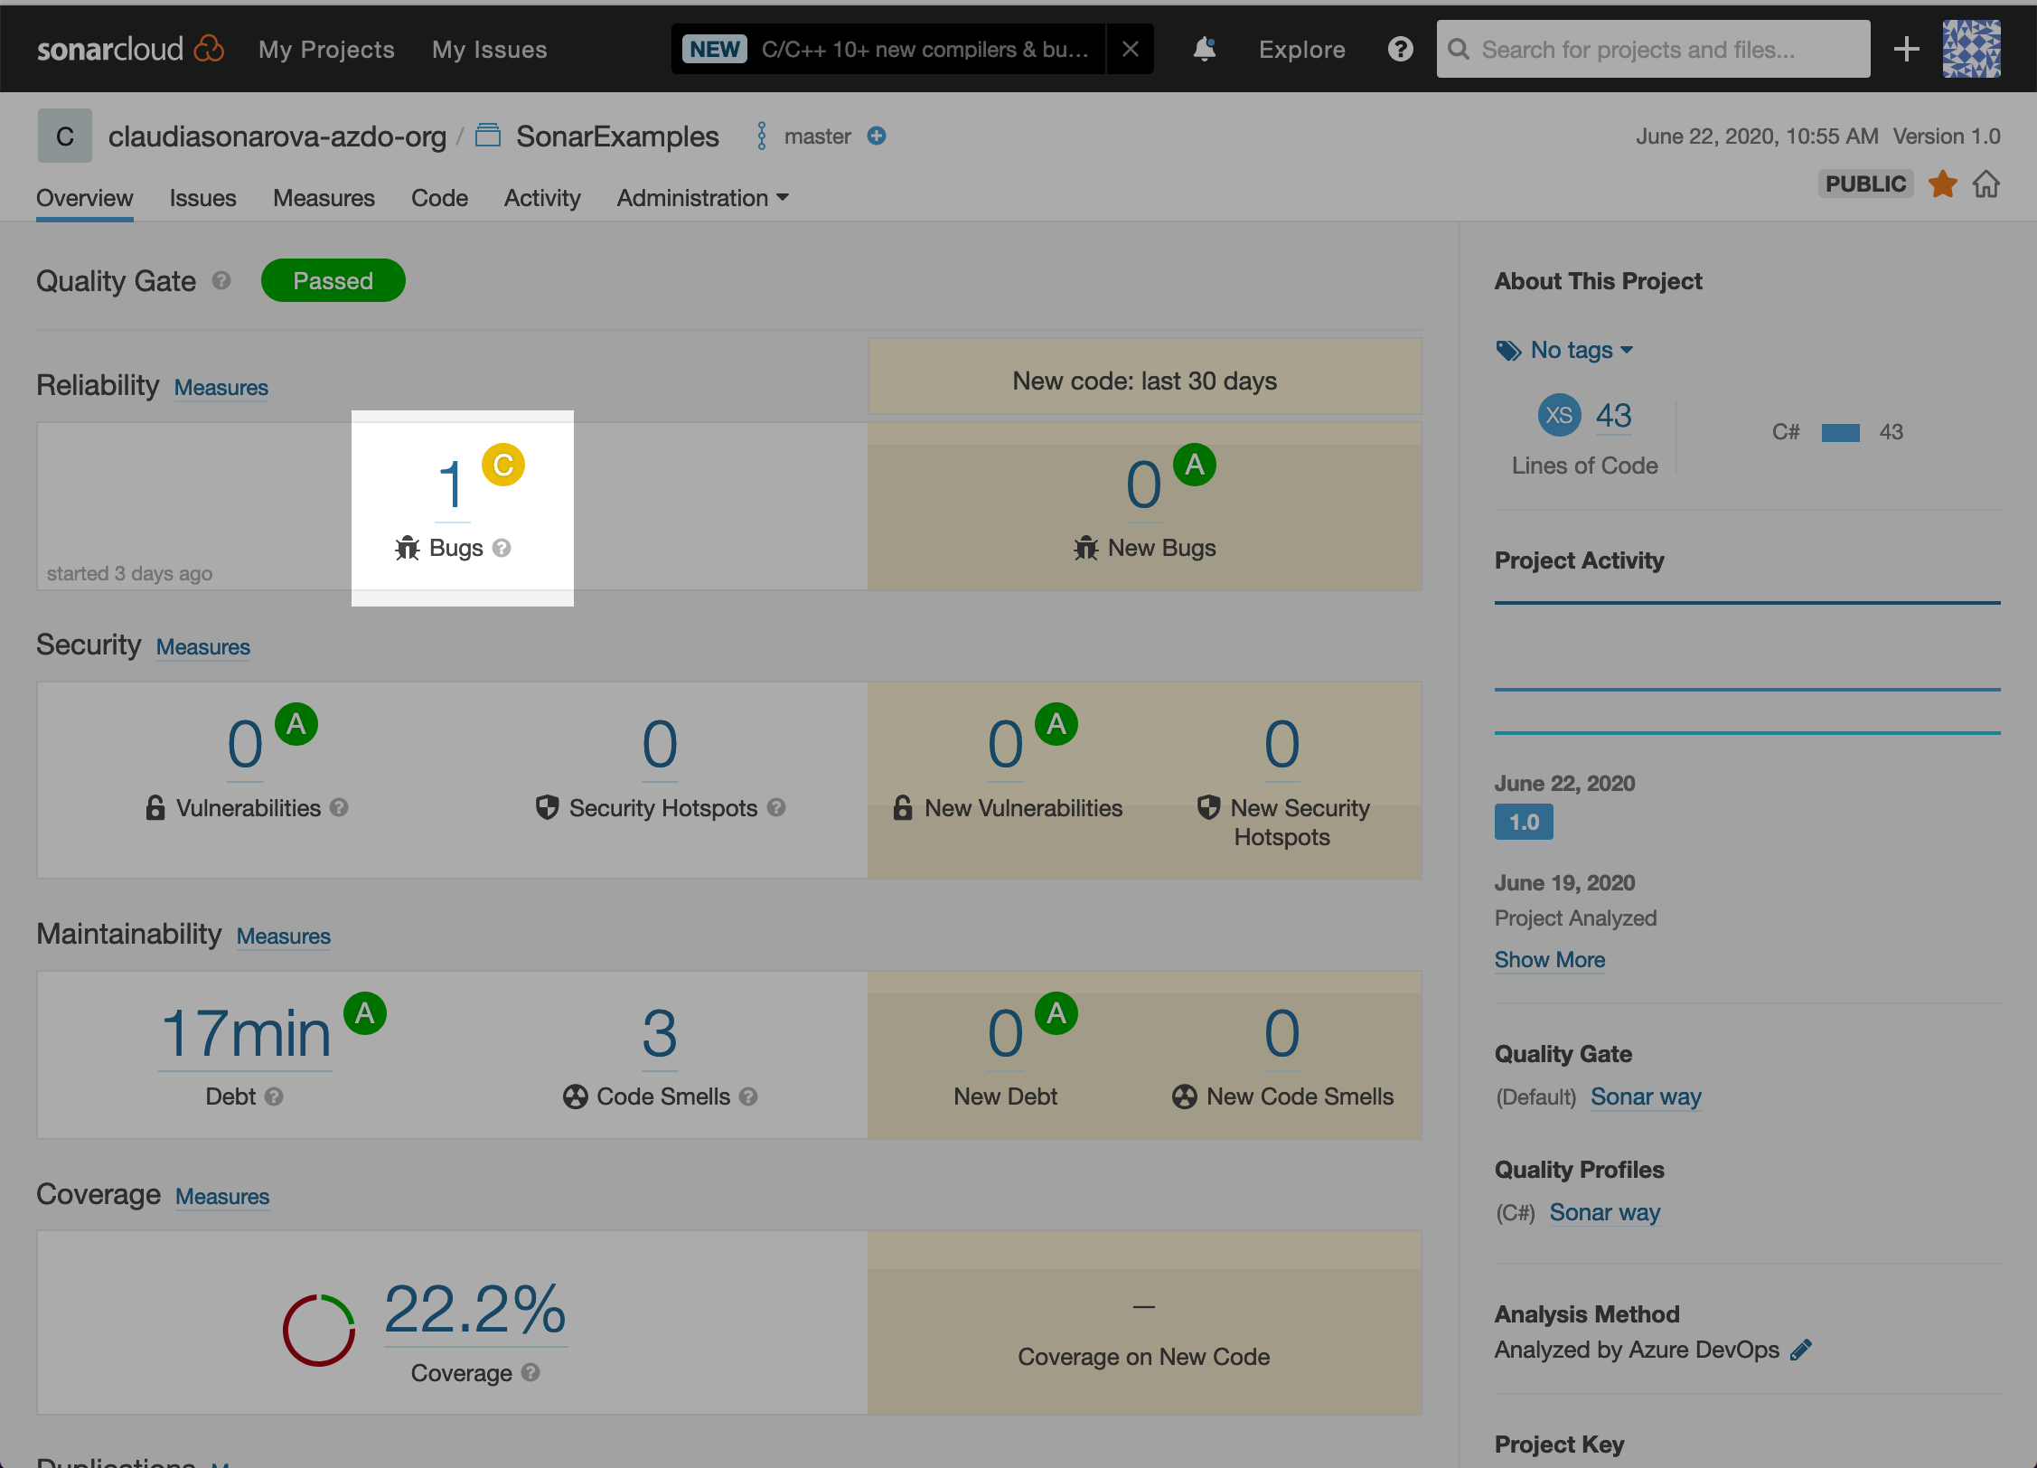Switch to the Issues tab

point(202,198)
